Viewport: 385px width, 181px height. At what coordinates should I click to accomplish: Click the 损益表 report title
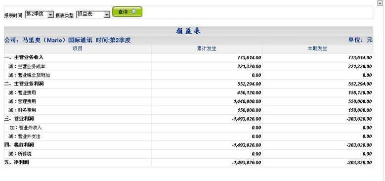tap(189, 31)
